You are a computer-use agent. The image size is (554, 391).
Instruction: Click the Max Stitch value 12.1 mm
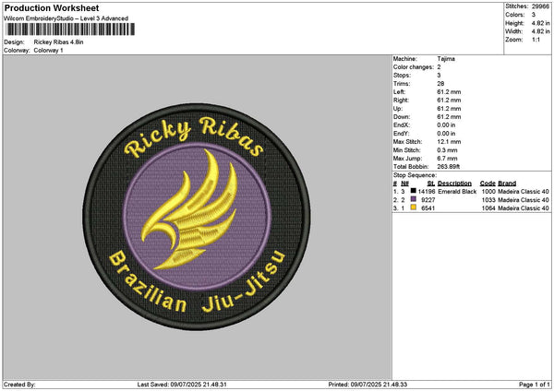[x=449, y=142]
